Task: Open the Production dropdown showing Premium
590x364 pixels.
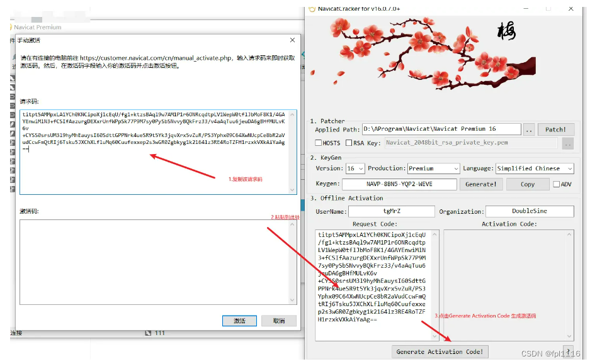Action: [x=434, y=168]
